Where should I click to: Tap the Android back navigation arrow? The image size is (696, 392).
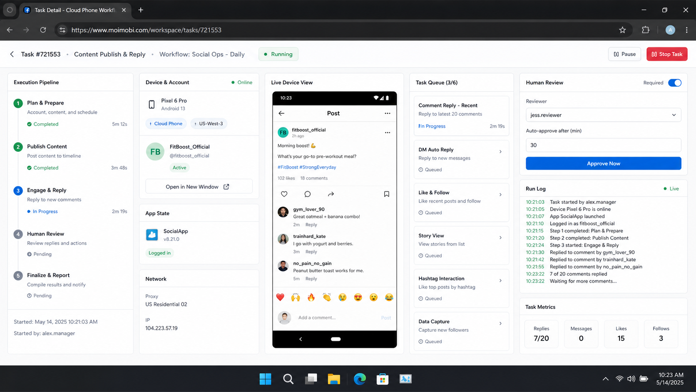coord(301,339)
